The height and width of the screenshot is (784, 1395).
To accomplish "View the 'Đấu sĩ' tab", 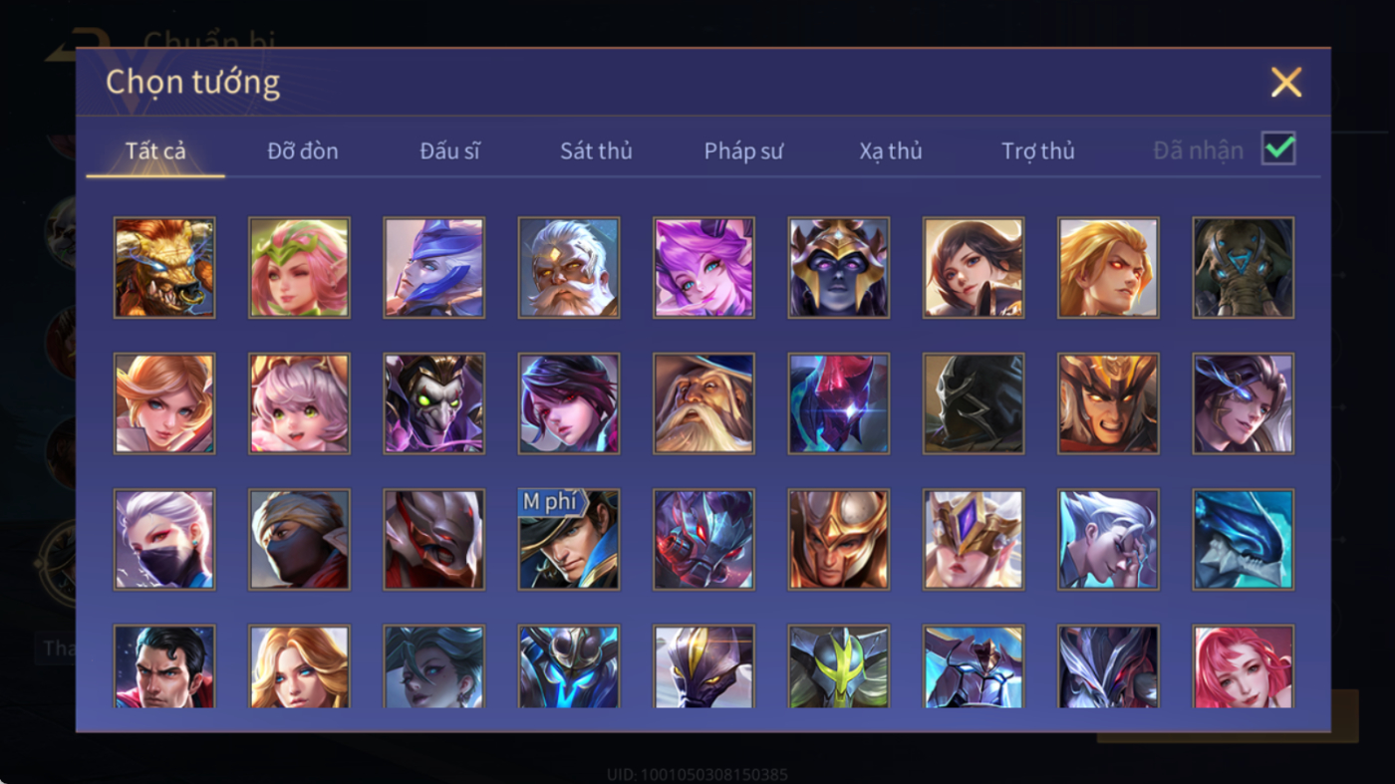I will pyautogui.click(x=449, y=151).
